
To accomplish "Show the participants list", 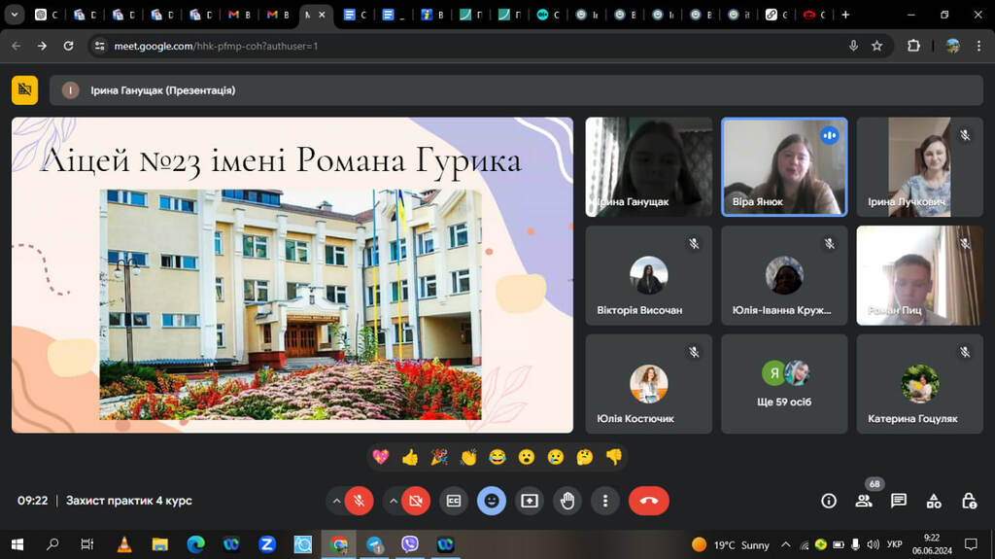I will pyautogui.click(x=863, y=501).
